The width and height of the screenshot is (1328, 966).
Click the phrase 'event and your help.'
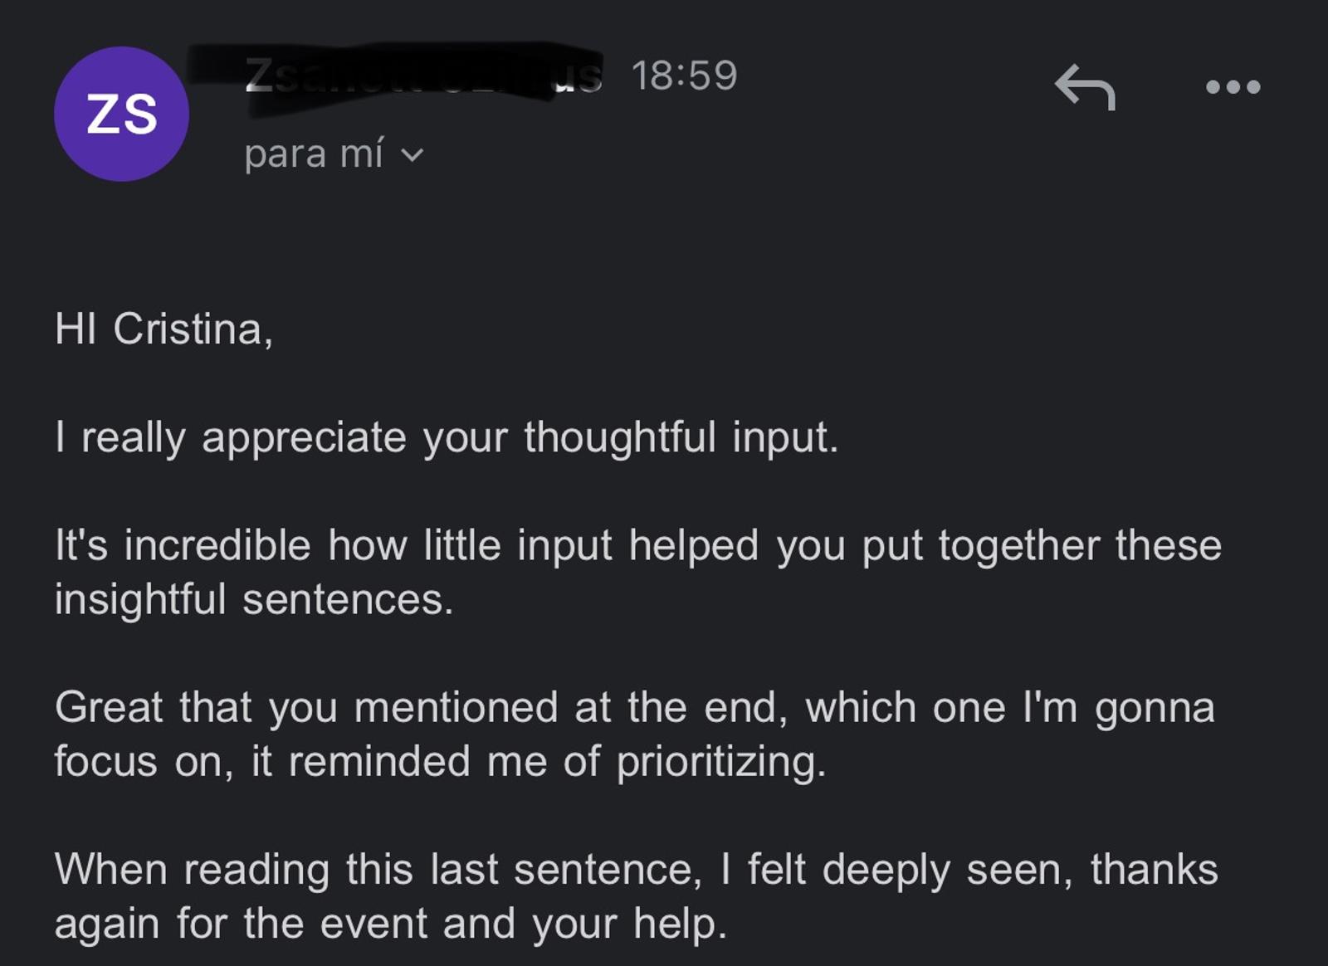(523, 925)
